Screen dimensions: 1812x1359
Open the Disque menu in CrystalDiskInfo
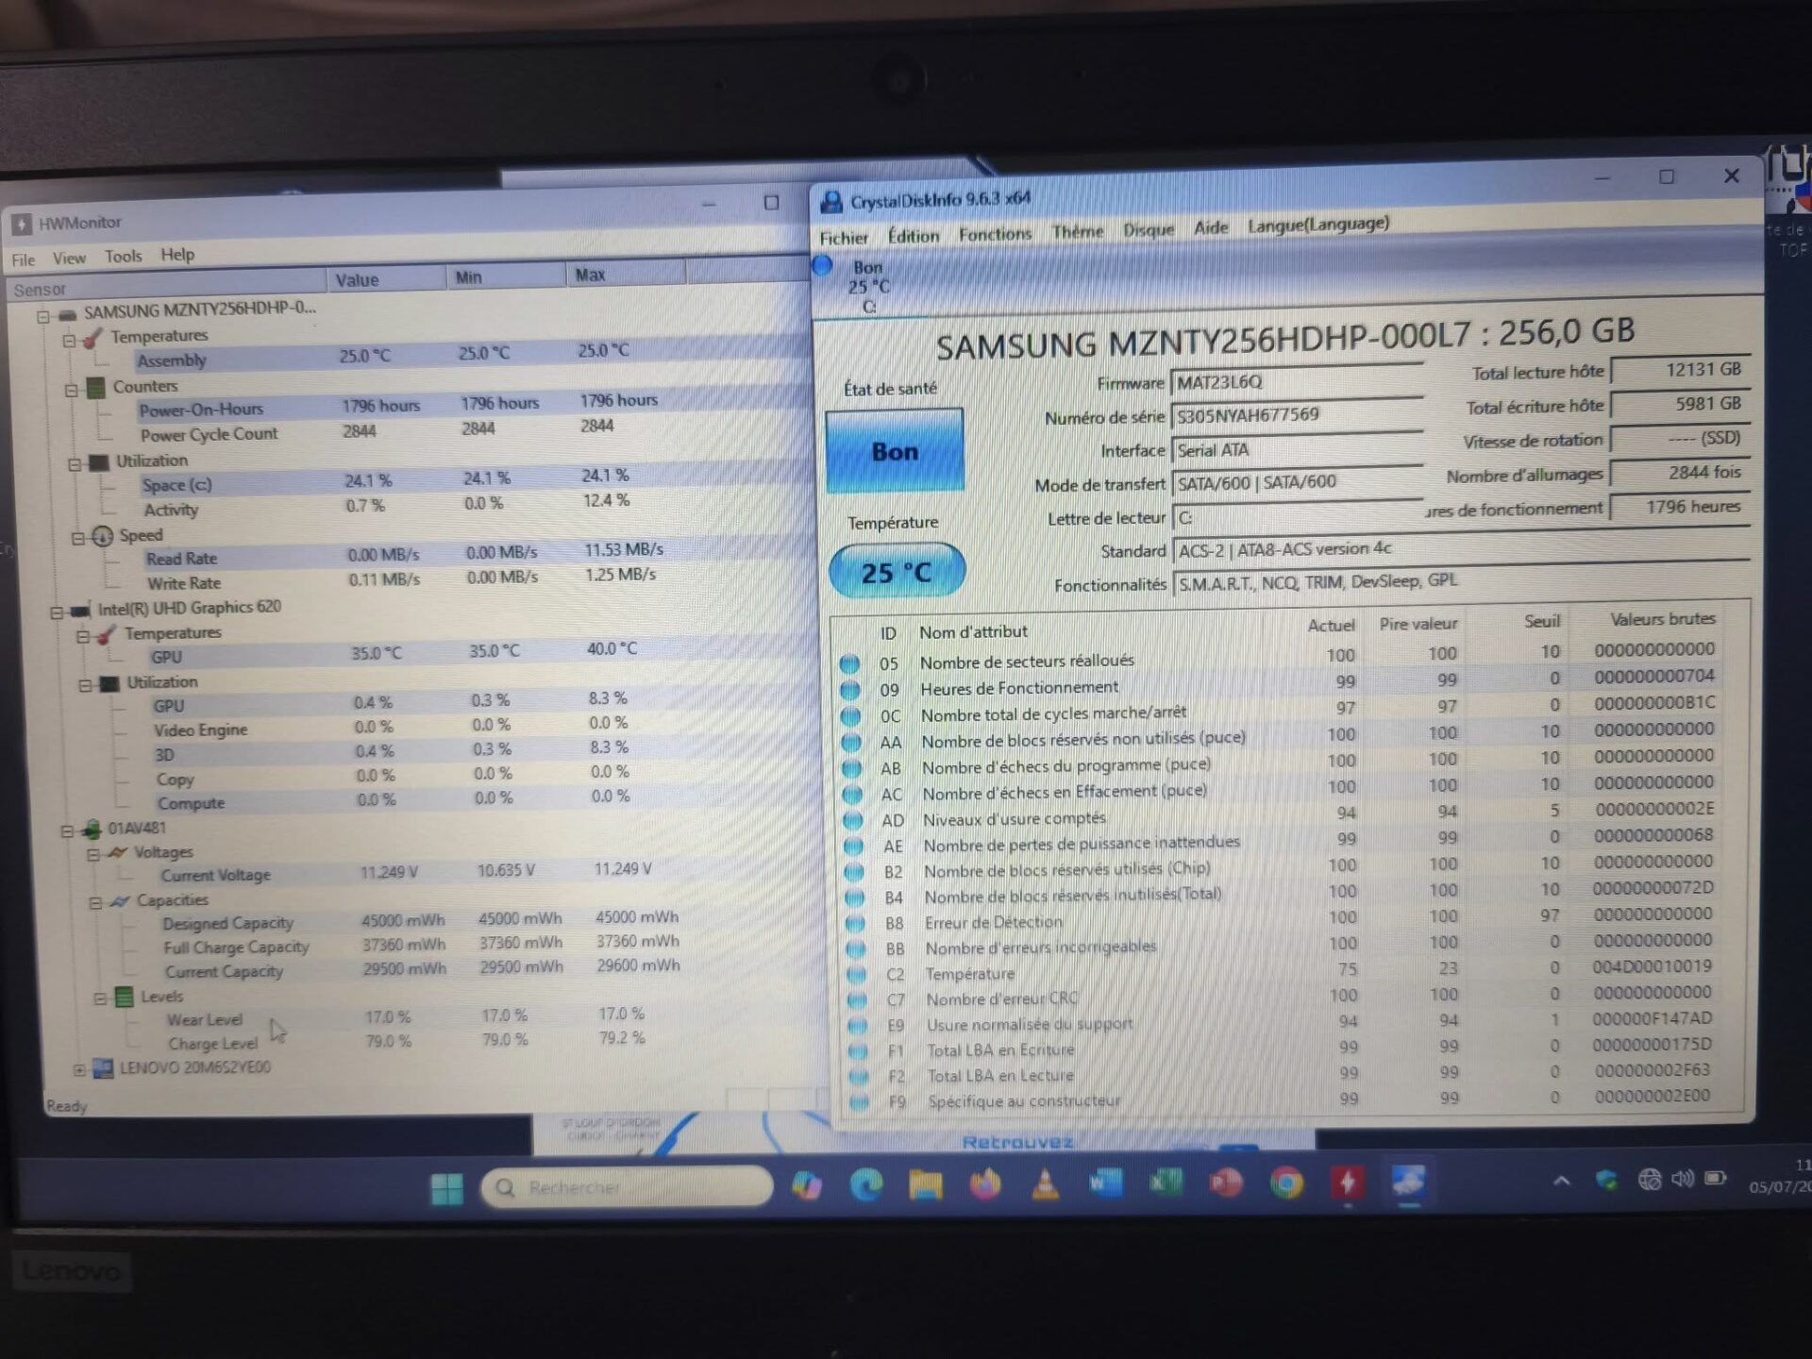[x=1149, y=229]
